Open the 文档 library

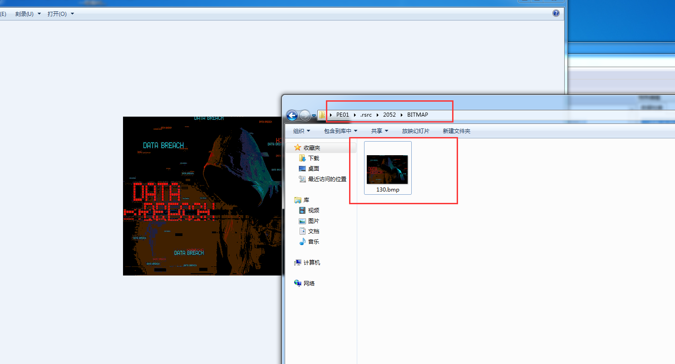coord(313,231)
